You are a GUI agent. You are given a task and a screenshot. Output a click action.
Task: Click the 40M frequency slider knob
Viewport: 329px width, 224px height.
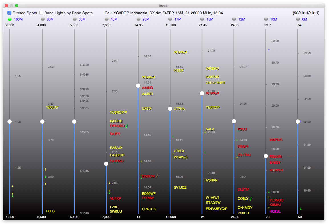(106, 164)
